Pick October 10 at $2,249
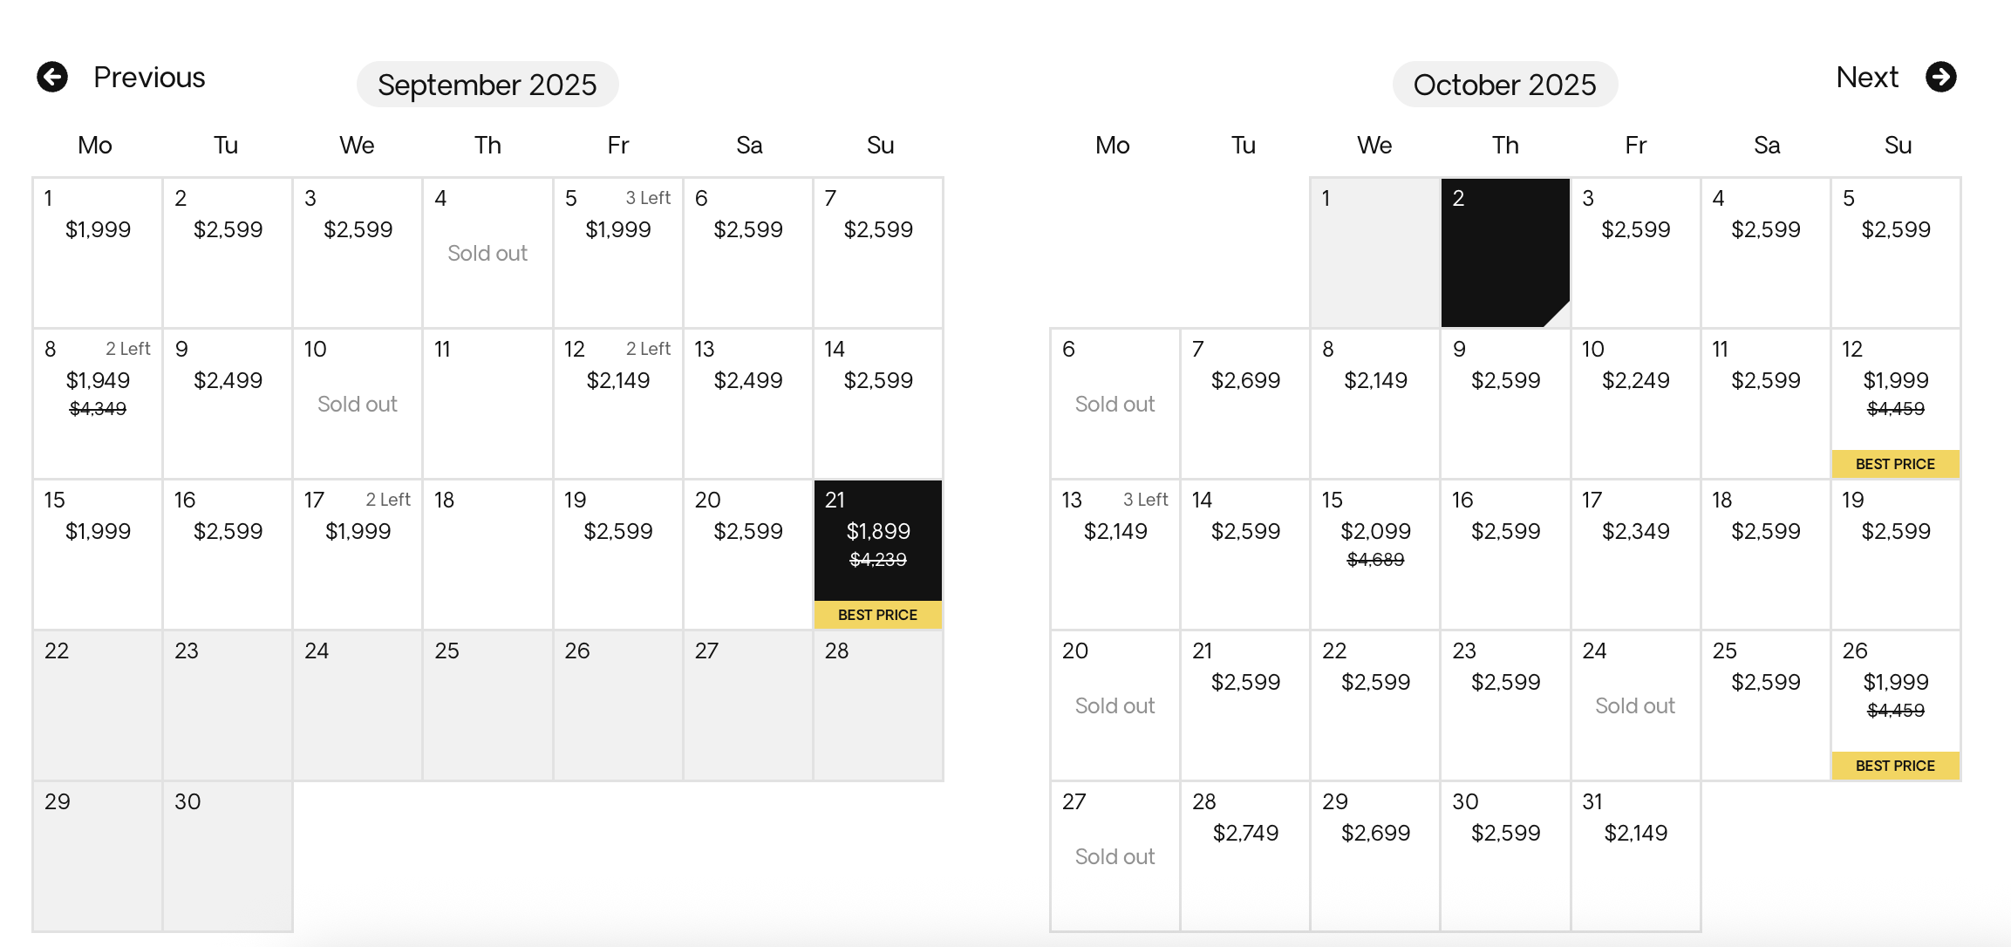Image resolution: width=2011 pixels, height=947 pixels. pos(1636,404)
